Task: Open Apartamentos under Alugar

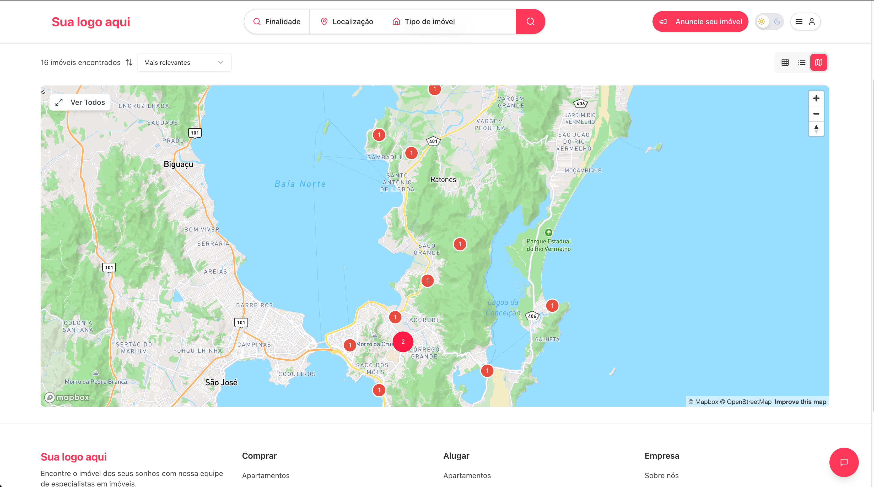Action: [x=467, y=475]
